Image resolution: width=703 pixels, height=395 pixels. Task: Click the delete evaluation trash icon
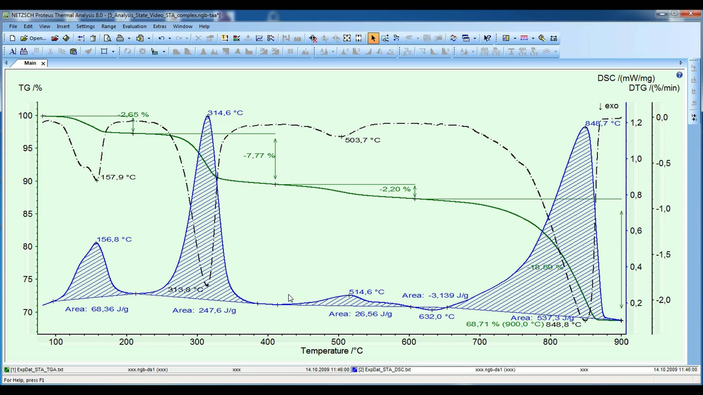(x=93, y=38)
